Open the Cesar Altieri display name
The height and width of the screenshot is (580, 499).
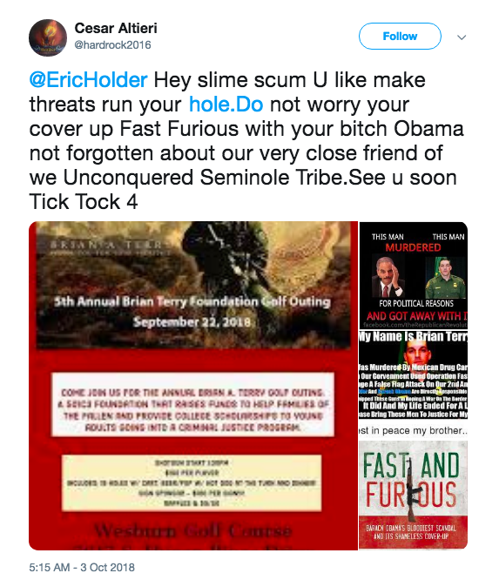click(x=116, y=28)
